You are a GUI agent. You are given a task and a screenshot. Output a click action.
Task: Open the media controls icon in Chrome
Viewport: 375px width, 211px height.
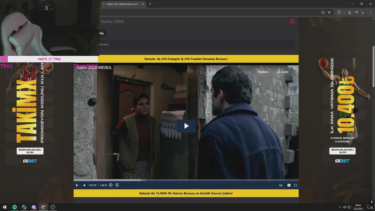(x=357, y=12)
